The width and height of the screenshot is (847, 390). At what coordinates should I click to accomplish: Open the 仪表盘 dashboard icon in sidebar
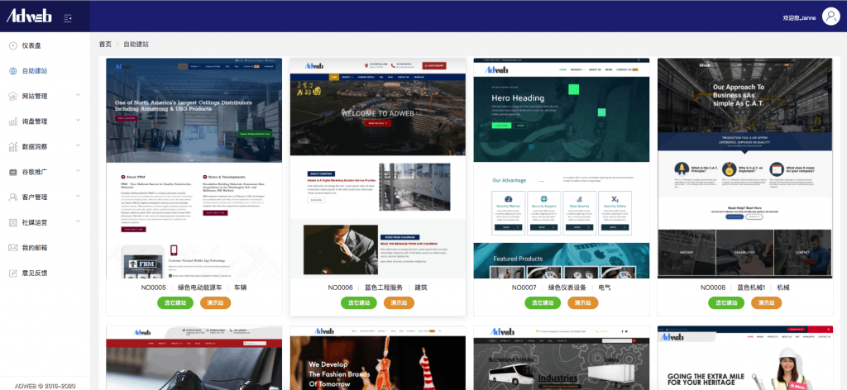click(x=13, y=45)
